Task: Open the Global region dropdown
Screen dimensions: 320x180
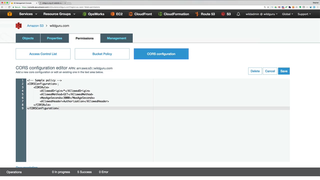Action: [x=287, y=14]
